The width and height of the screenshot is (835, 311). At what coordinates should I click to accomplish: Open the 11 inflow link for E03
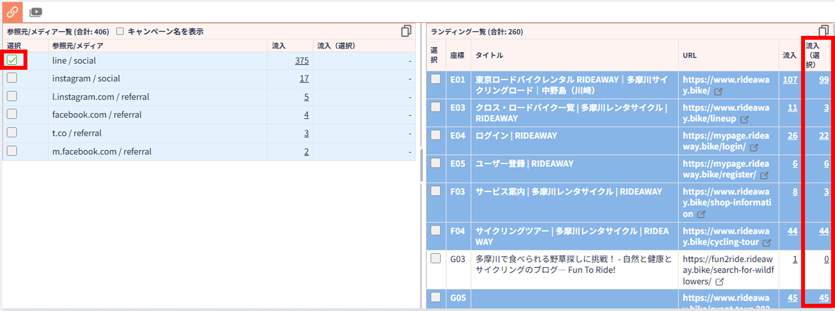[793, 108]
